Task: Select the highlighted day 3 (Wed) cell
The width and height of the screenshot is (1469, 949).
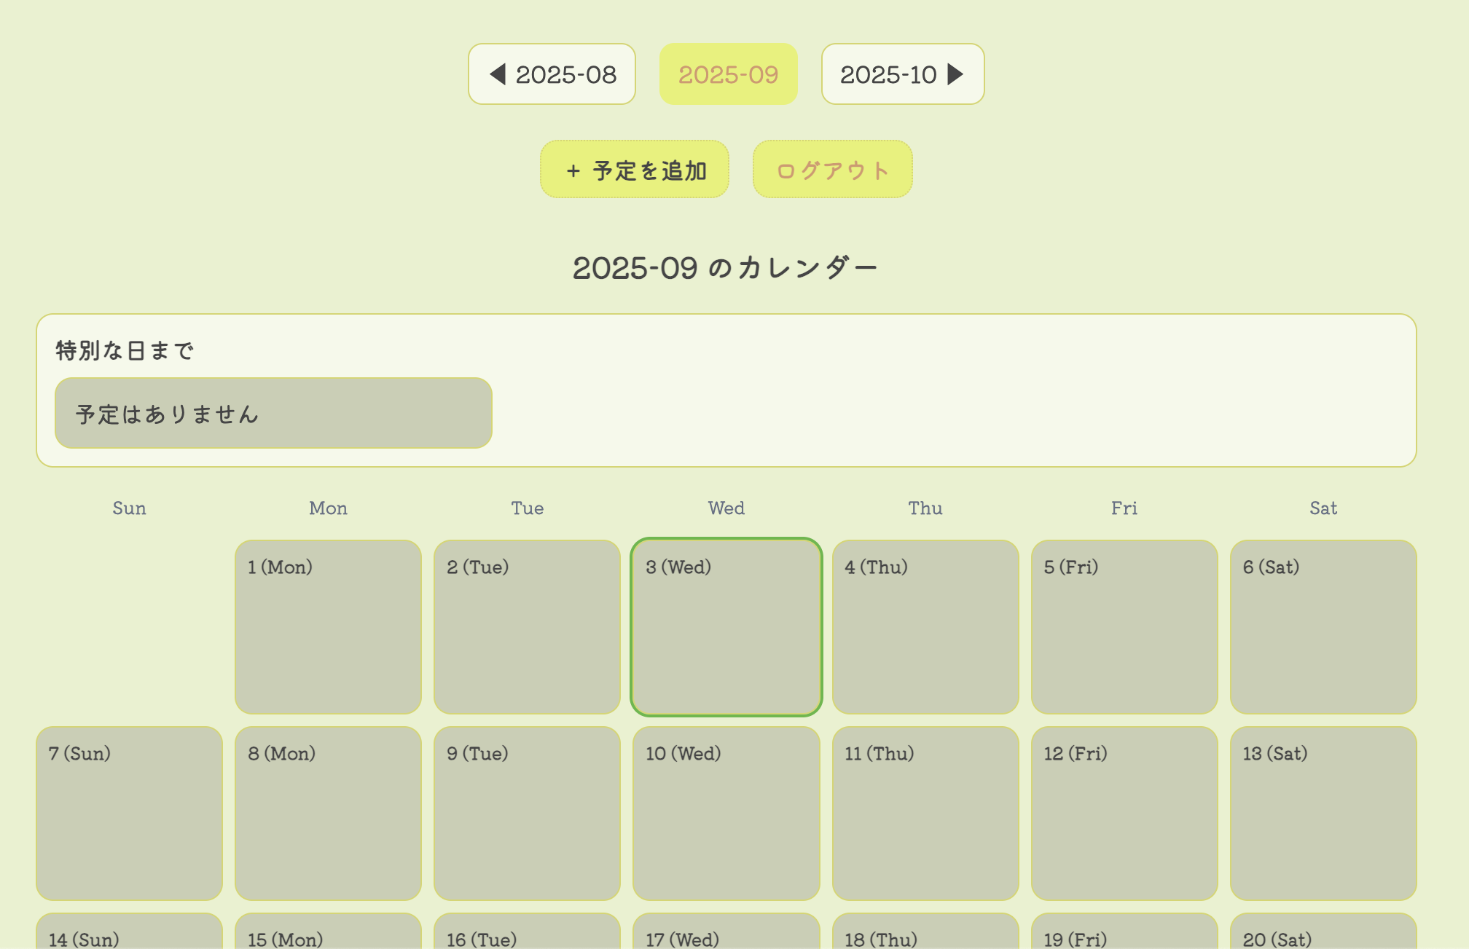Action: [x=726, y=626]
